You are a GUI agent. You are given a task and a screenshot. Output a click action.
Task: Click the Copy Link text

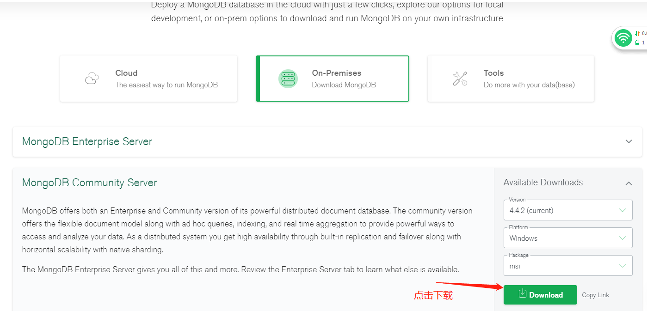595,294
